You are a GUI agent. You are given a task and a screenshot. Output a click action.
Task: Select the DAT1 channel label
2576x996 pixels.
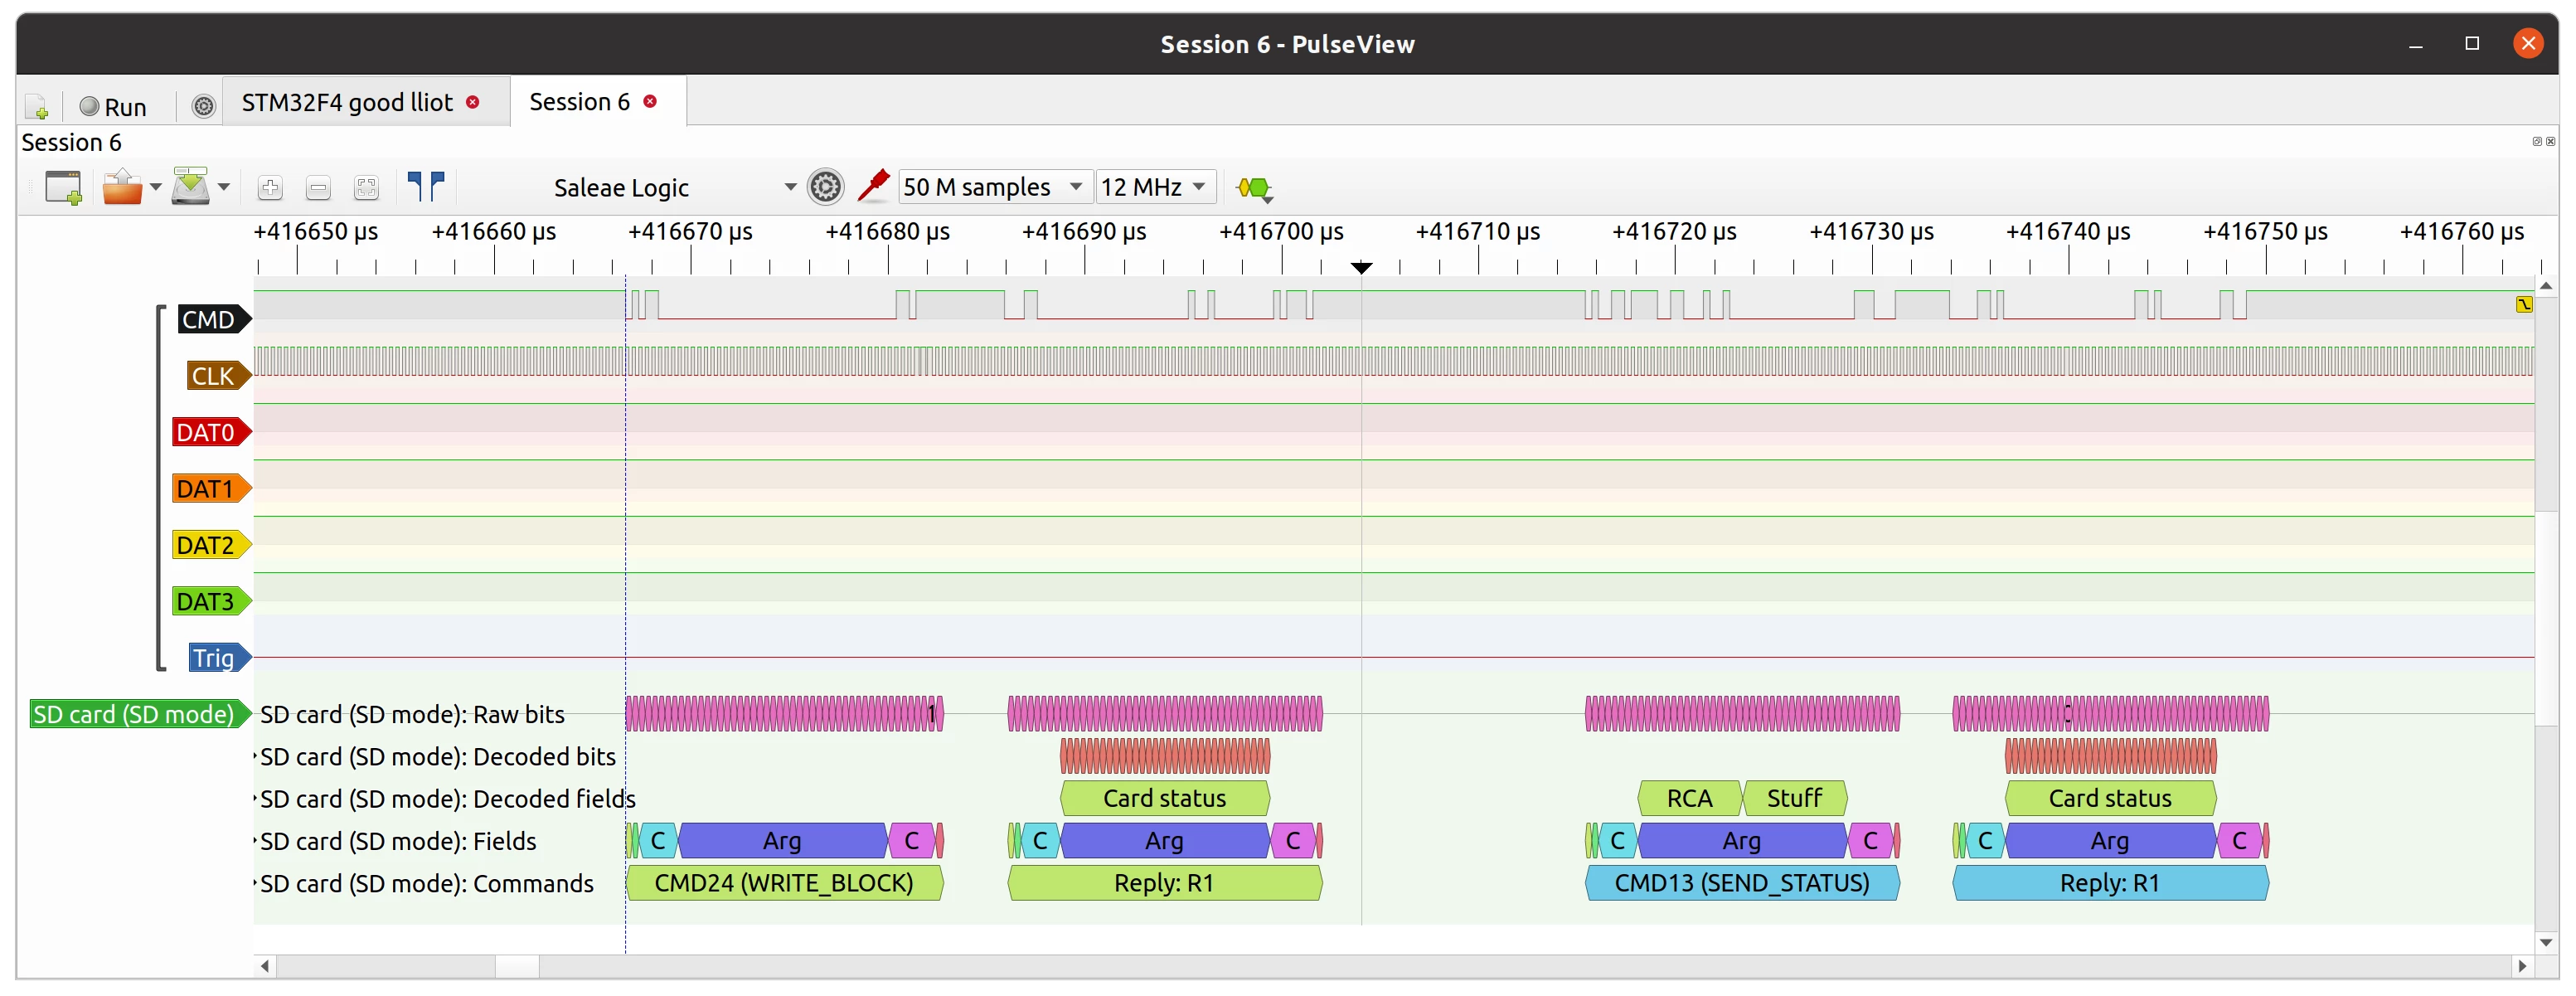click(x=210, y=489)
